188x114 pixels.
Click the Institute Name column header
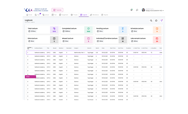(38, 48)
